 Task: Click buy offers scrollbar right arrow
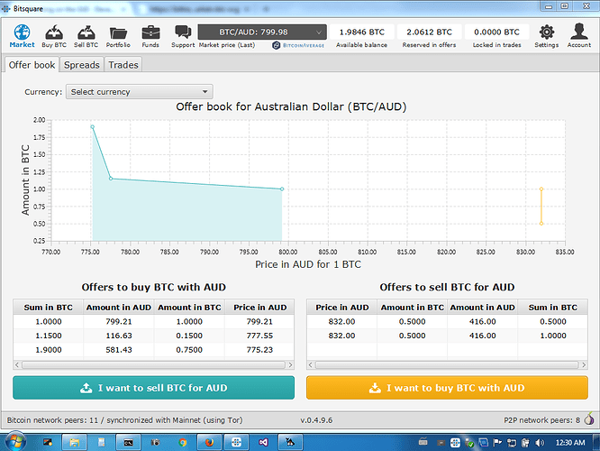[x=290, y=365]
